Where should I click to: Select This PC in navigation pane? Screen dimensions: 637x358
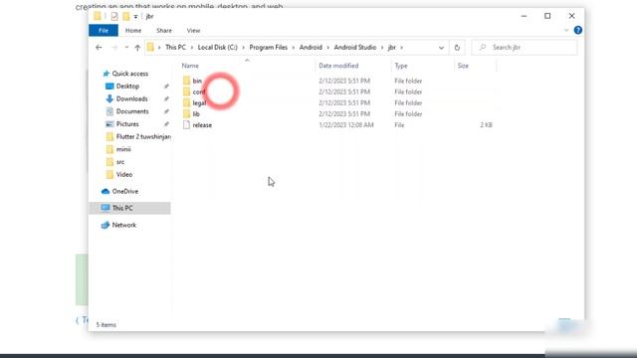tap(122, 208)
